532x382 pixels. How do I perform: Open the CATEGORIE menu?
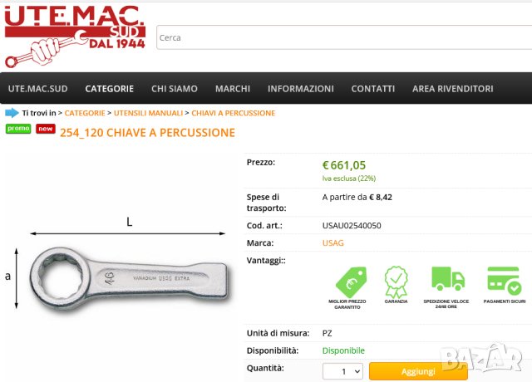pos(109,89)
